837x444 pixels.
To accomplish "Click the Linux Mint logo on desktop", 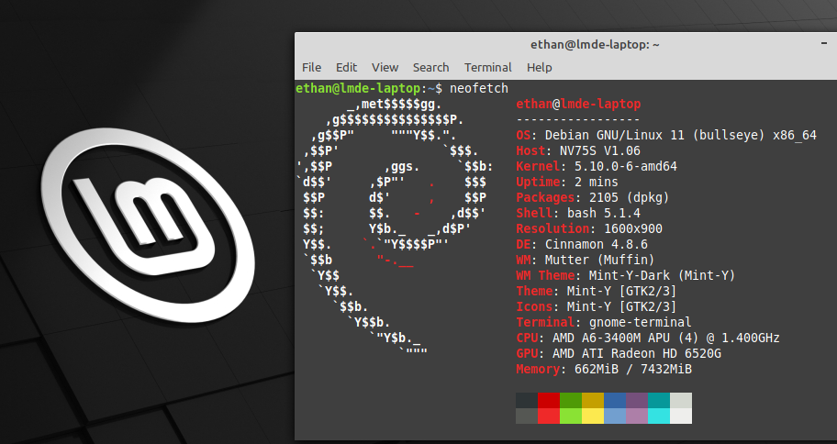I will (148, 227).
